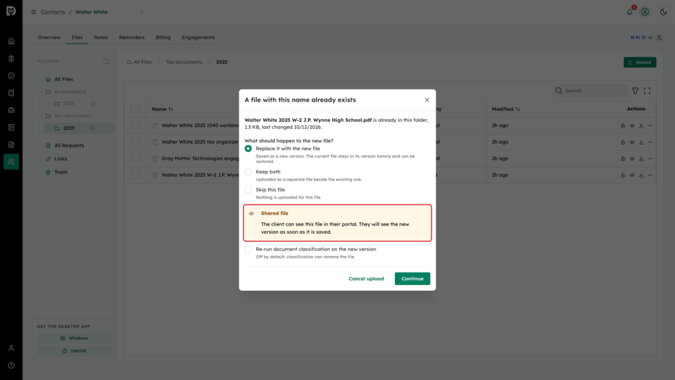675x380 pixels.
Task: Select the Keep both radio option
Action: [249, 172]
